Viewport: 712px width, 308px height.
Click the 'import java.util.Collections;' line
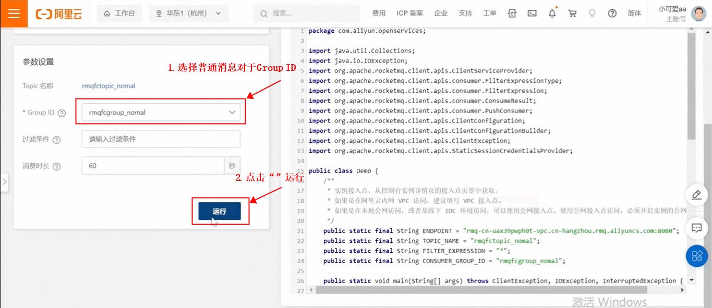(x=361, y=51)
